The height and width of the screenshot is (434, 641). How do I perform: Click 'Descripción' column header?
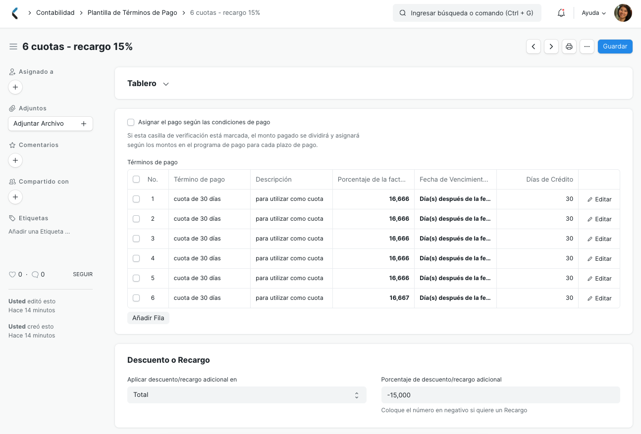click(x=273, y=180)
